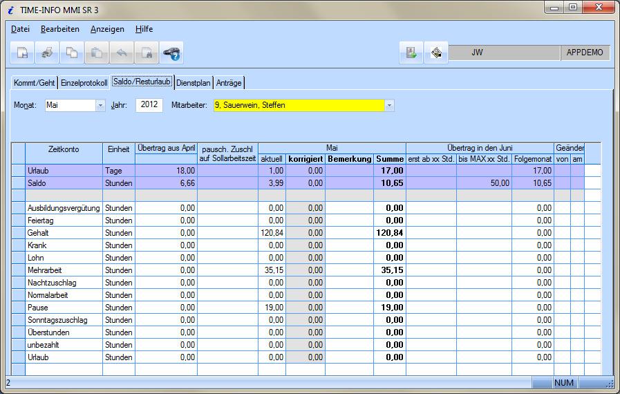620x394 pixels.
Task: Click the undo arrow toolbar icon
Action: (122, 53)
